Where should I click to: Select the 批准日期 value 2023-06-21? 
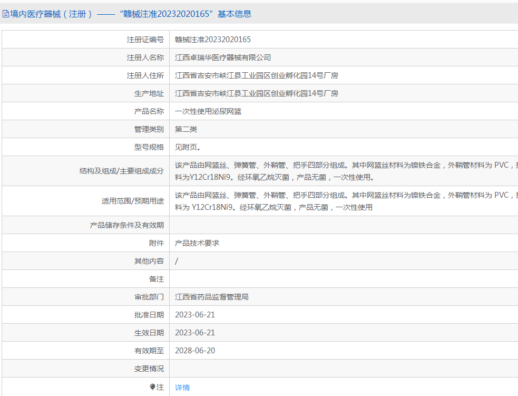pyautogui.click(x=195, y=315)
